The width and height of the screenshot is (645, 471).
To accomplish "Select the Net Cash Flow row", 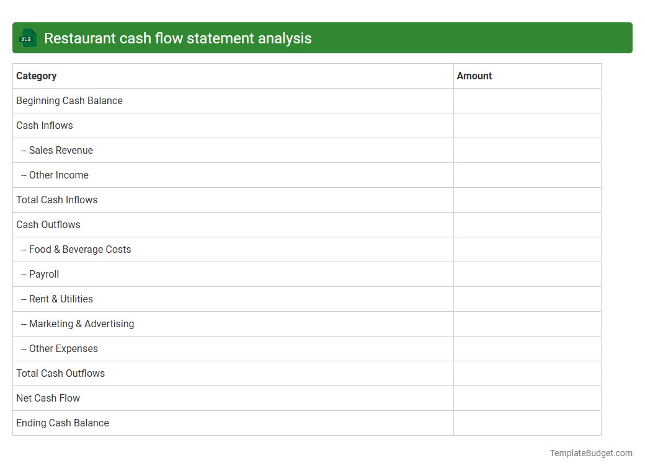I will tap(48, 398).
